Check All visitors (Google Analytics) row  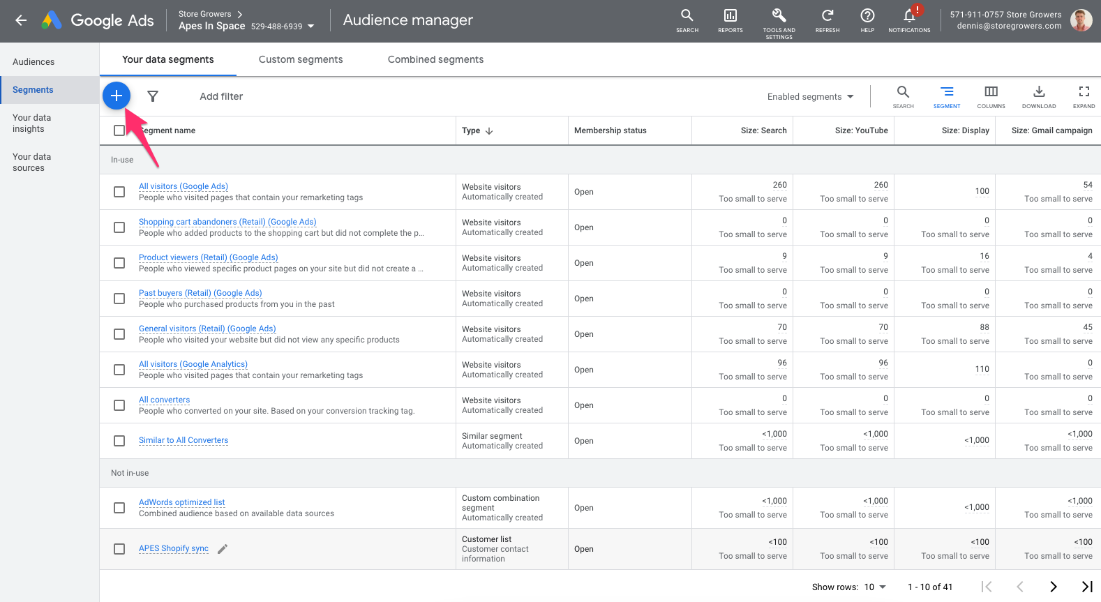click(119, 370)
